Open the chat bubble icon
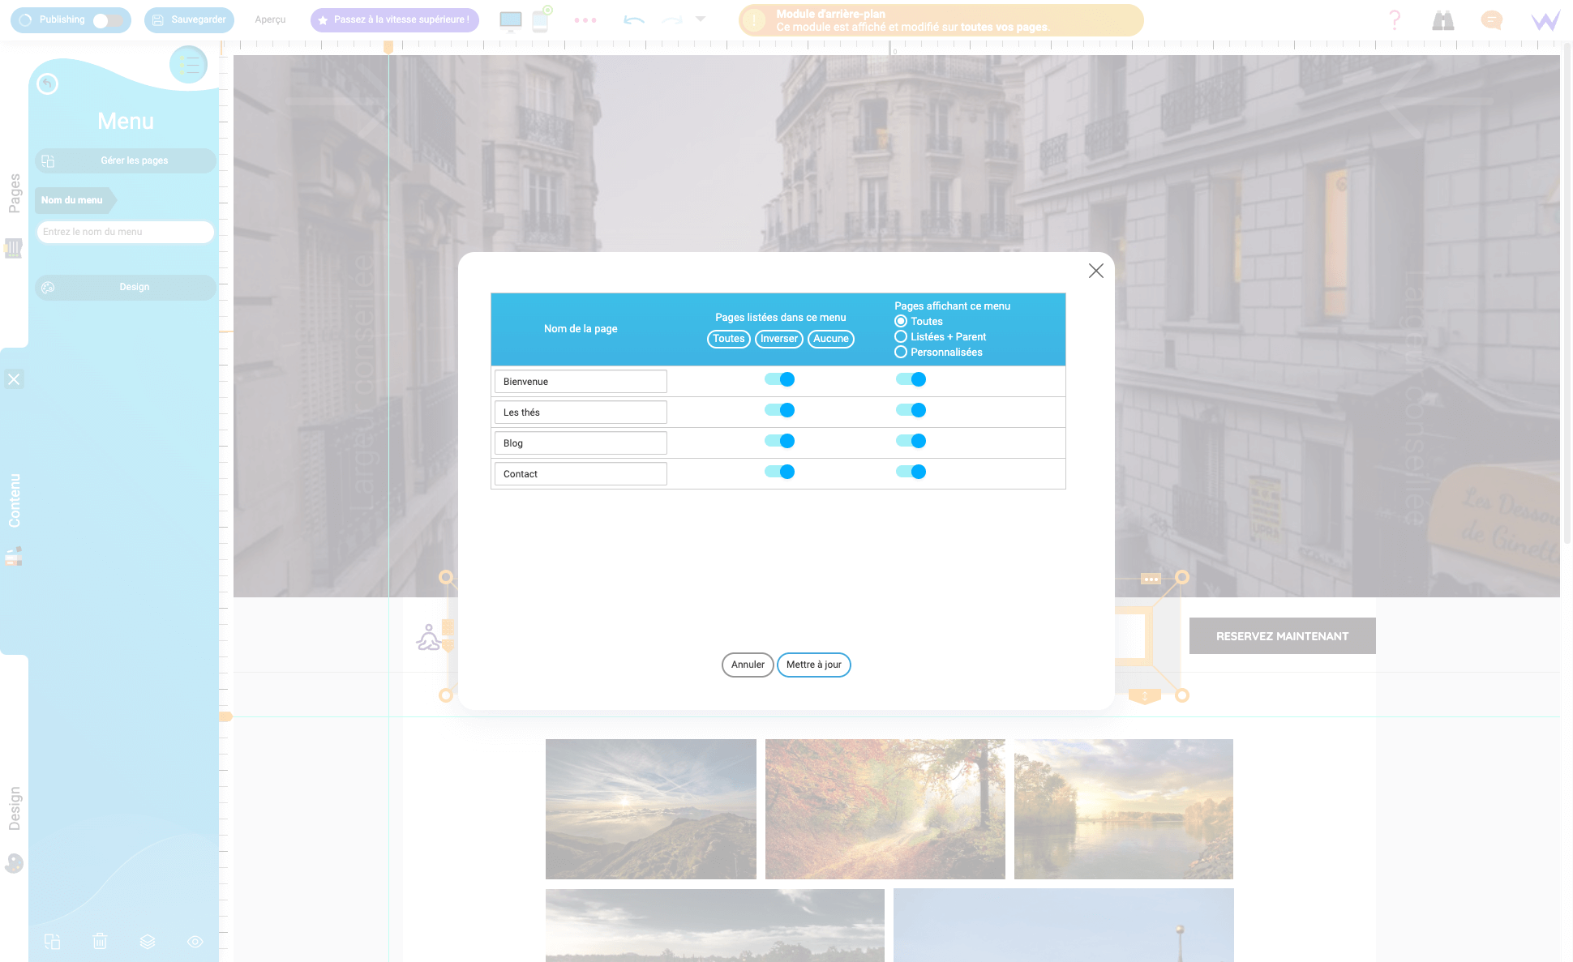1573x962 pixels. [x=1491, y=19]
